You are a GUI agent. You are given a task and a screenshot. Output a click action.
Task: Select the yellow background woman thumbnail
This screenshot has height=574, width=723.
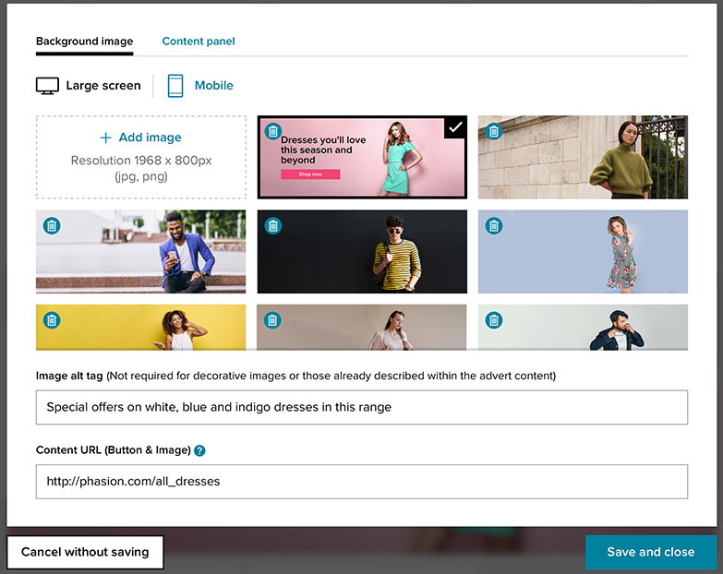pyautogui.click(x=140, y=328)
